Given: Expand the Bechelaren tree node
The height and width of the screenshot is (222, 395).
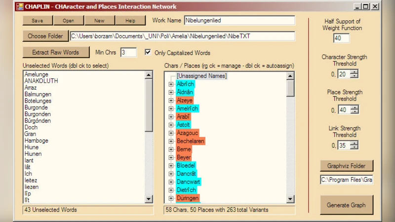Looking at the screenshot, I should click(171, 141).
